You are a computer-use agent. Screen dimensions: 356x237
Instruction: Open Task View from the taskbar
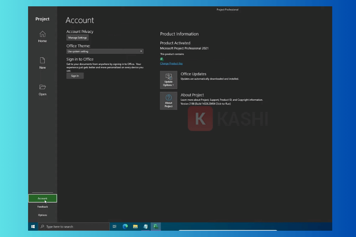115,226
